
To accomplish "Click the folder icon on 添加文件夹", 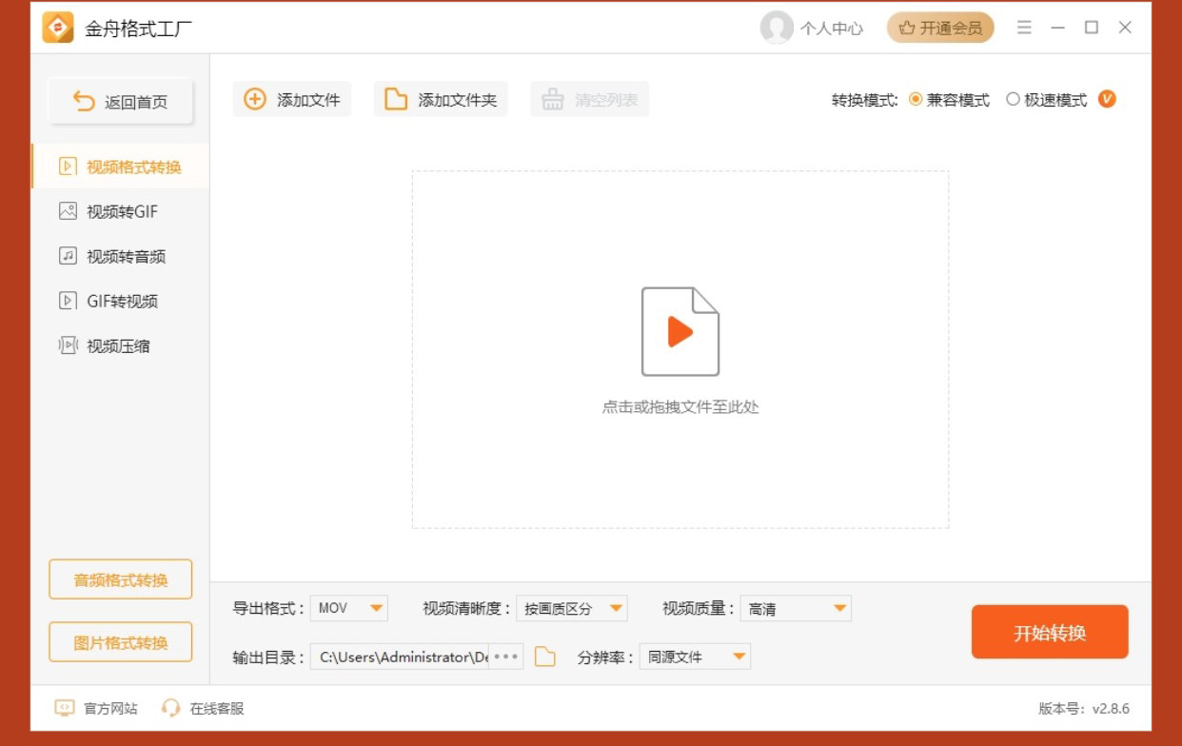I will pos(396,99).
